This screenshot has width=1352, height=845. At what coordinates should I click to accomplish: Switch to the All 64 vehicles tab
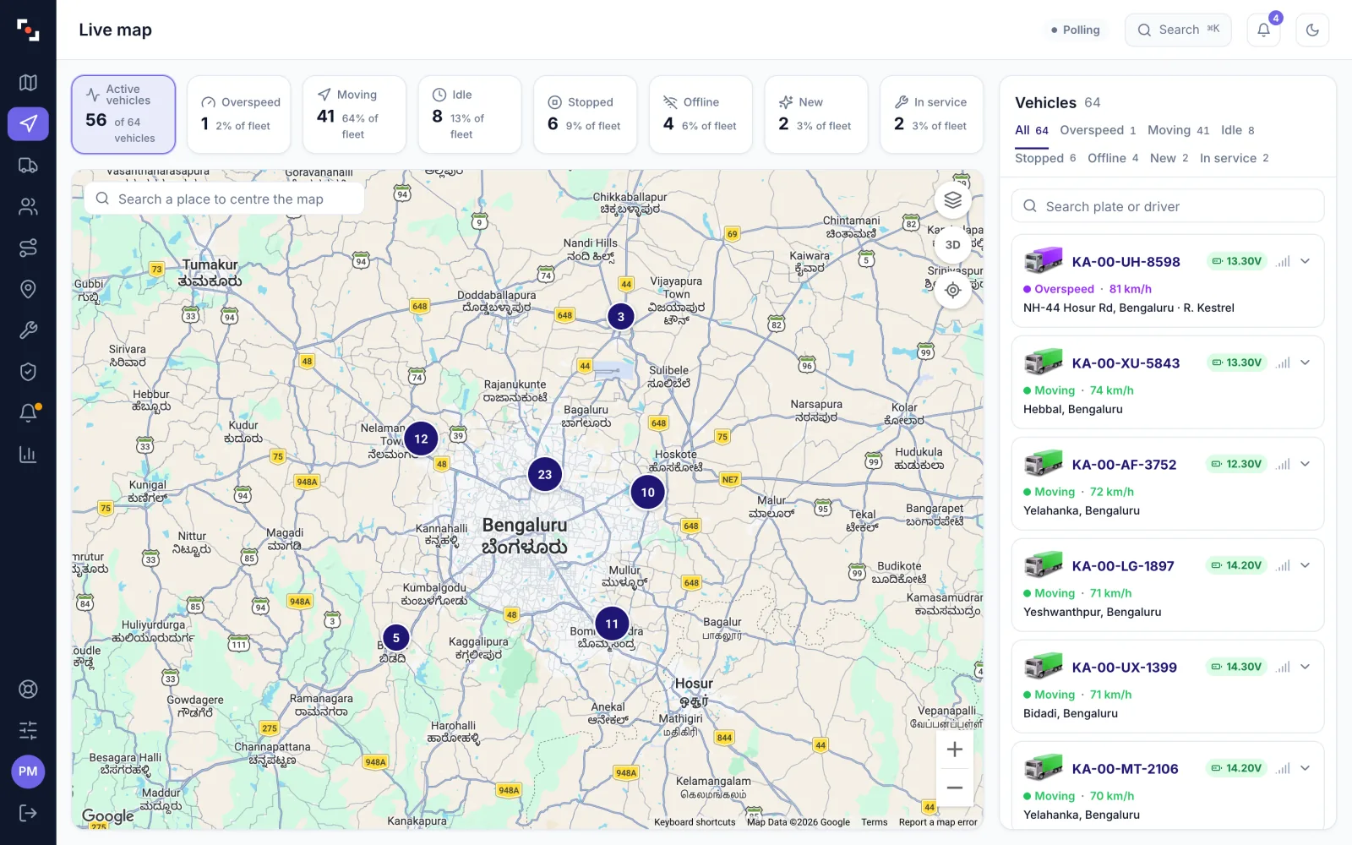pos(1032,131)
